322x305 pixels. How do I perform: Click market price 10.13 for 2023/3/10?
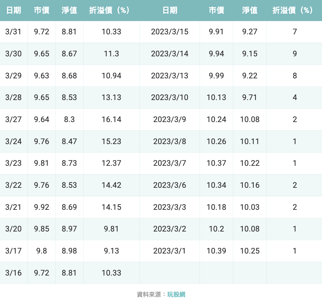216,97
